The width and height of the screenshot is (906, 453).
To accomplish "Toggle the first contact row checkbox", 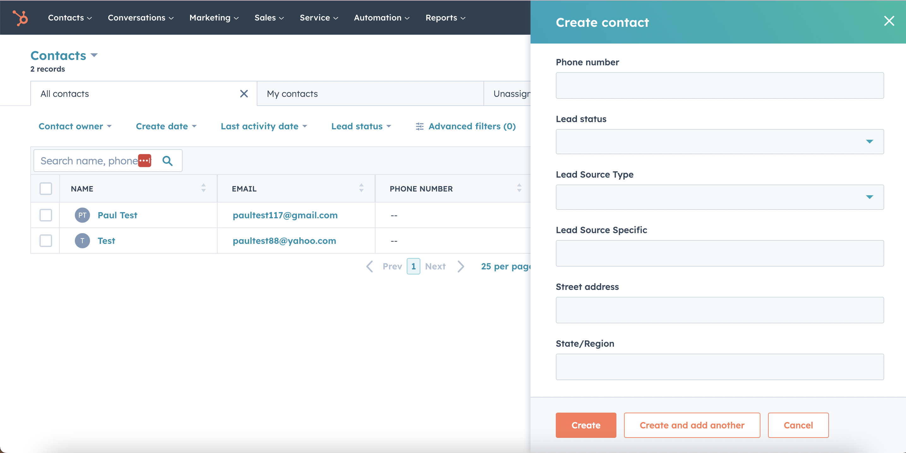I will point(46,215).
